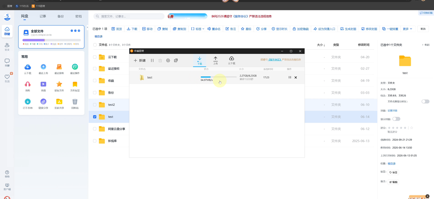Screen dimensions: 434x199
Task: Select 社交 social in left sidebar
Action: pyautogui.click(x=7, y=47)
